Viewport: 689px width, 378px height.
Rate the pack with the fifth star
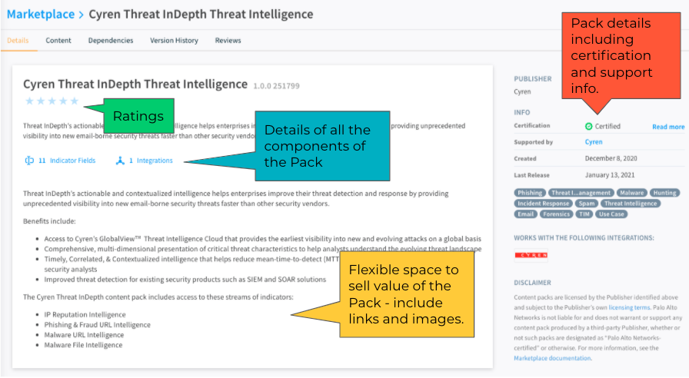[75, 101]
